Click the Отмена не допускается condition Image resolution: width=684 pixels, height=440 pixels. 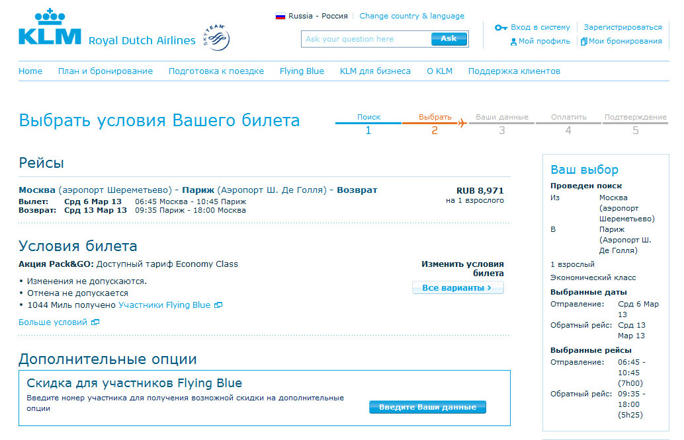(x=77, y=293)
